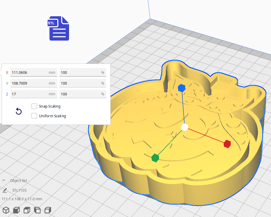Click the Z scale percentage field

(80, 94)
